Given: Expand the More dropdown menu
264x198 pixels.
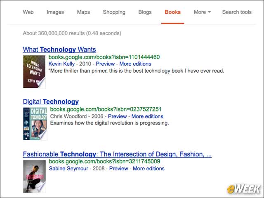Looking at the screenshot, I should (202, 12).
